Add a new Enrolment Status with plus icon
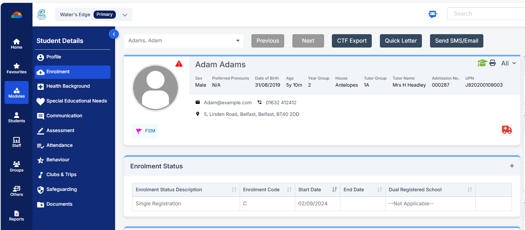525x230 pixels. (512, 166)
